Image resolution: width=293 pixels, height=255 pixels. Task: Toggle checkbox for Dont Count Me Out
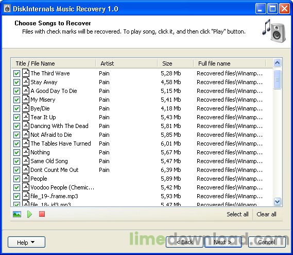pyautogui.click(x=16, y=170)
